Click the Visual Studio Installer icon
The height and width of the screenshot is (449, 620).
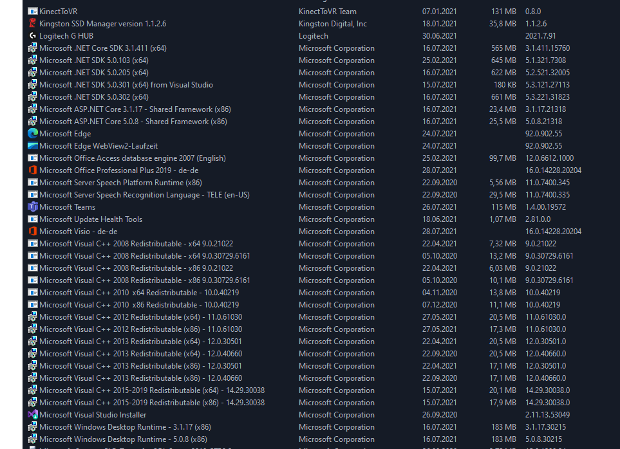tap(32, 415)
